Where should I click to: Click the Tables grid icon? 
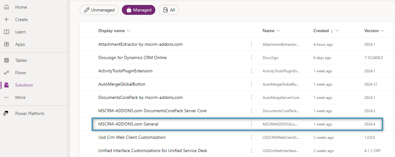[7, 60]
